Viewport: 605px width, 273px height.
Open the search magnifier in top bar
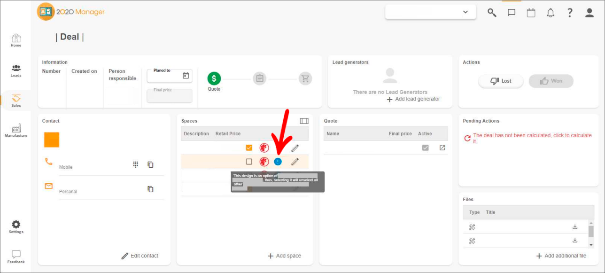[492, 13]
